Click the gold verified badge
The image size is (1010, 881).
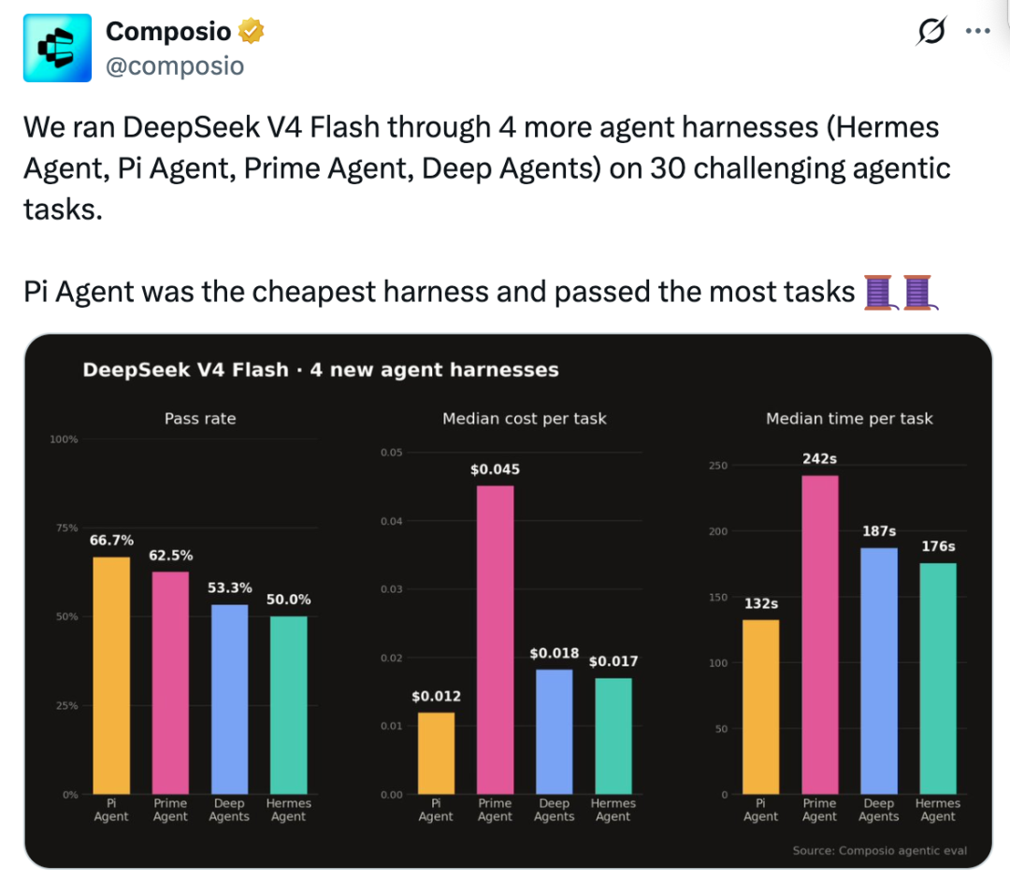pyautogui.click(x=252, y=31)
